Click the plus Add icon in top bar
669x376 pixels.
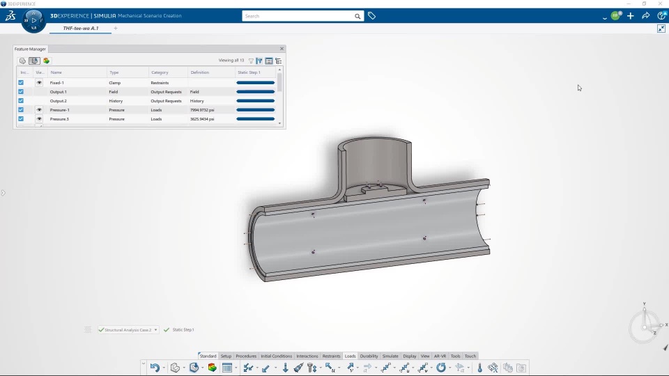coord(630,16)
